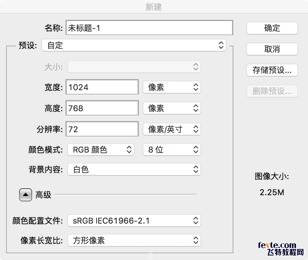Open the resolution unit dropdown 像素/英寸

[x=172, y=129]
